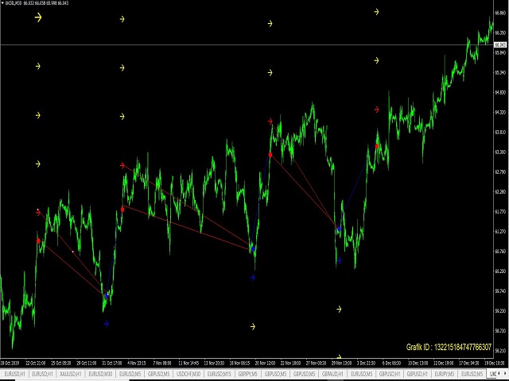Screen dimensions: 509x381
Task: Click the 10 Dec 13:00 time axis label
Action: [x=417, y=363]
